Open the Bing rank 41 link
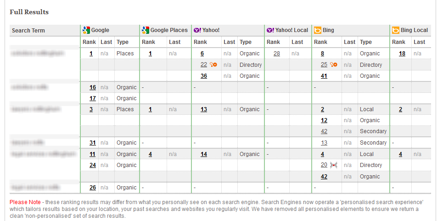The height and width of the screenshot is (221, 443). pyautogui.click(x=324, y=76)
